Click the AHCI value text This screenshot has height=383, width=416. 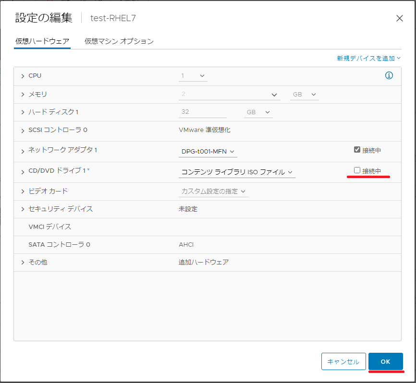click(186, 245)
